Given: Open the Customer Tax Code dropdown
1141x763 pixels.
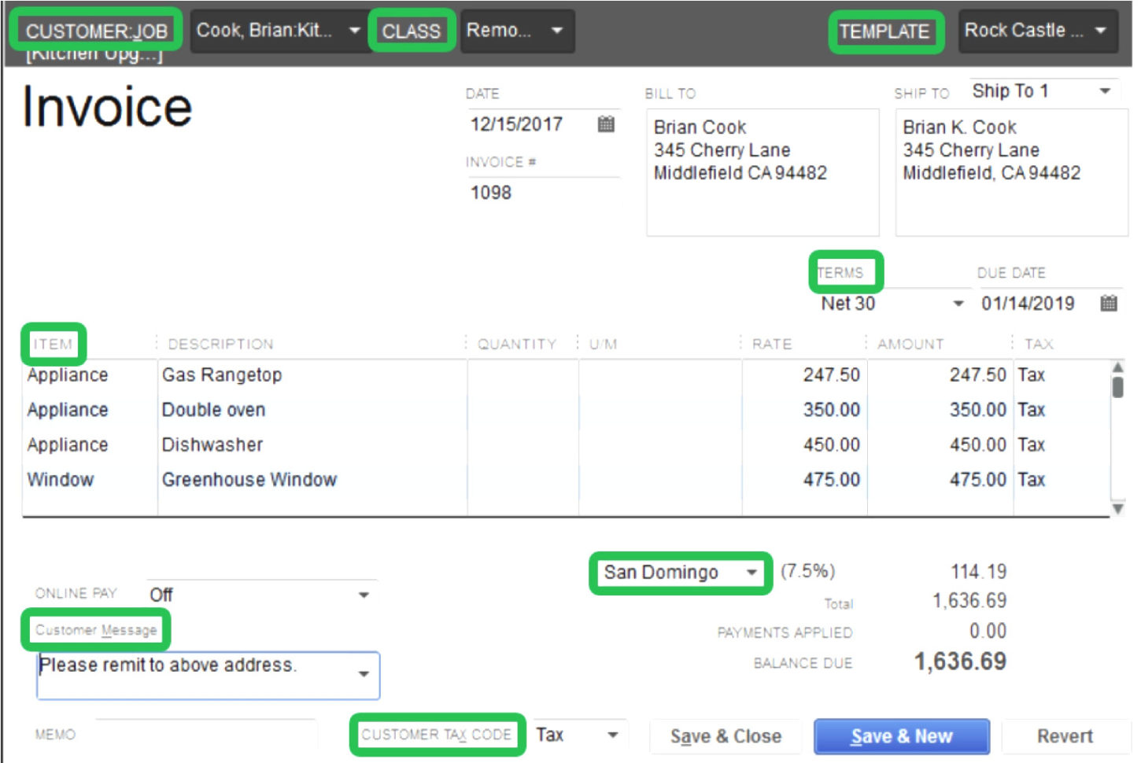Looking at the screenshot, I should click(612, 735).
